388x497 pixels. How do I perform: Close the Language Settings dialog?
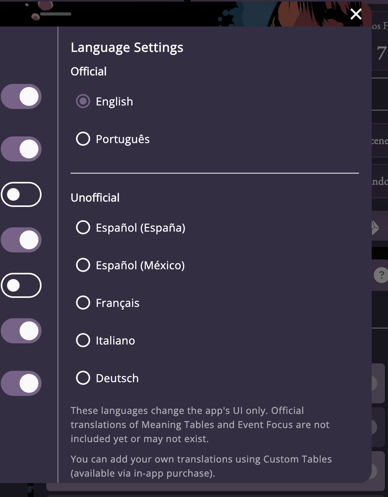[x=356, y=15]
